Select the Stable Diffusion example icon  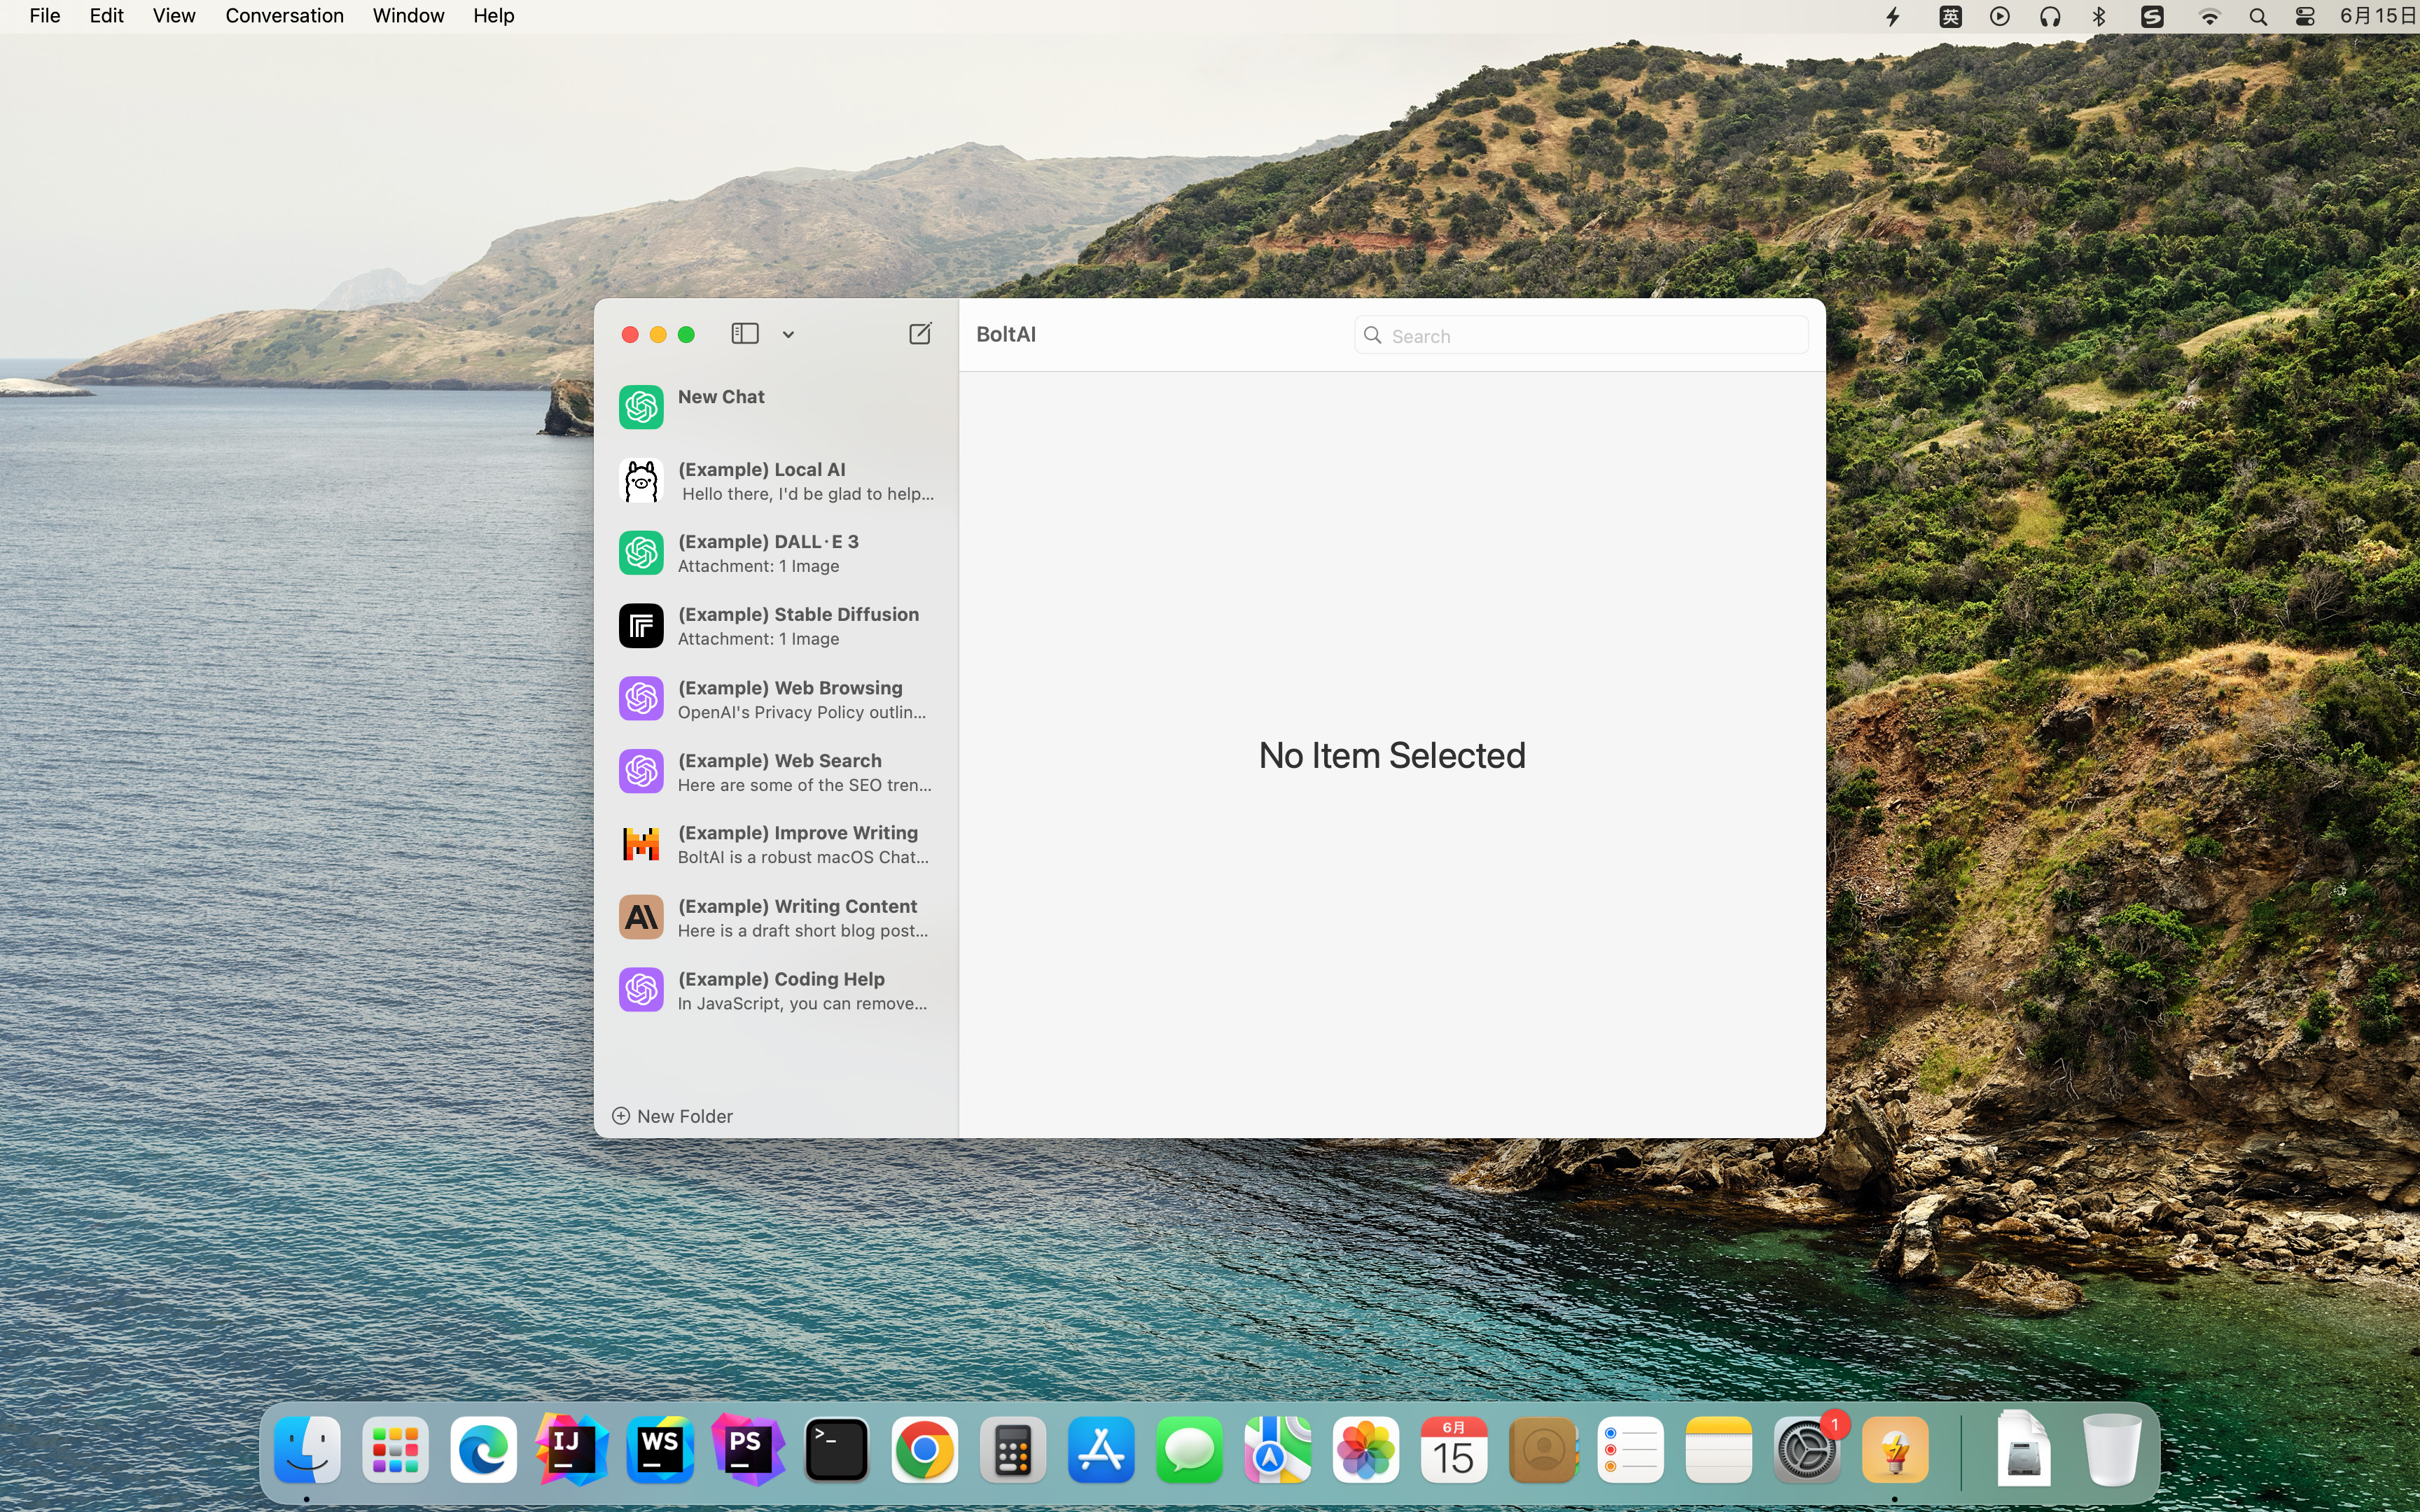(641, 626)
